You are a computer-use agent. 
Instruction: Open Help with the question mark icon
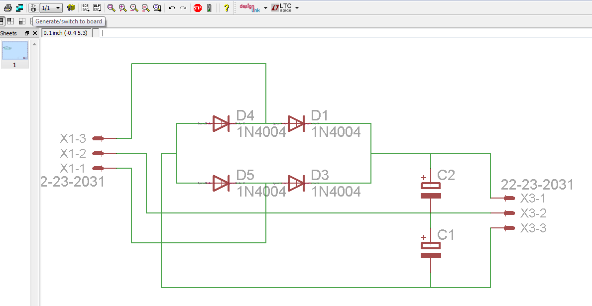(227, 7)
